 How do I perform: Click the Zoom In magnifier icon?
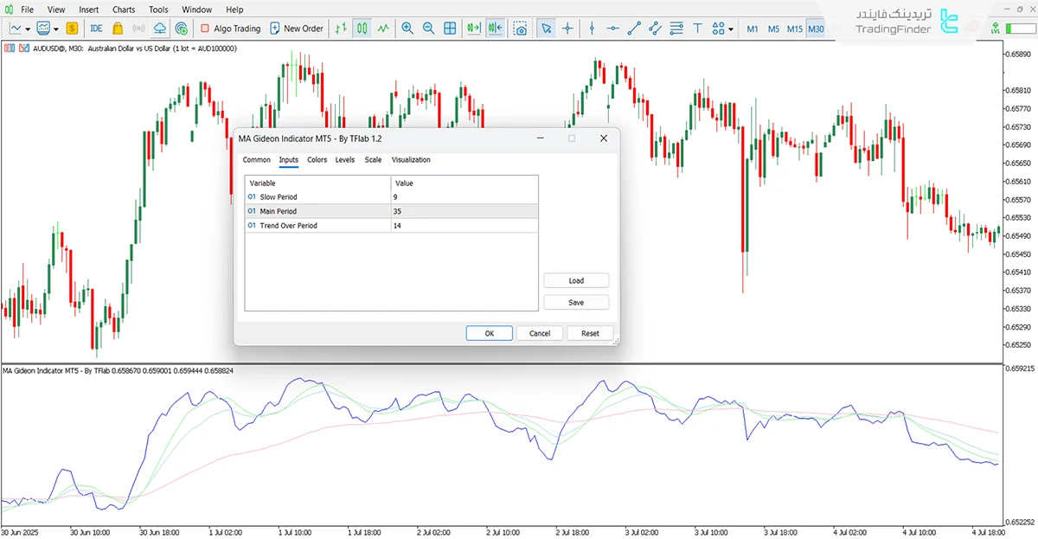point(407,29)
